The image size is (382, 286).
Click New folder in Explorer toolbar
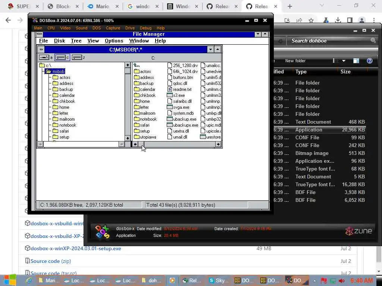point(295,61)
